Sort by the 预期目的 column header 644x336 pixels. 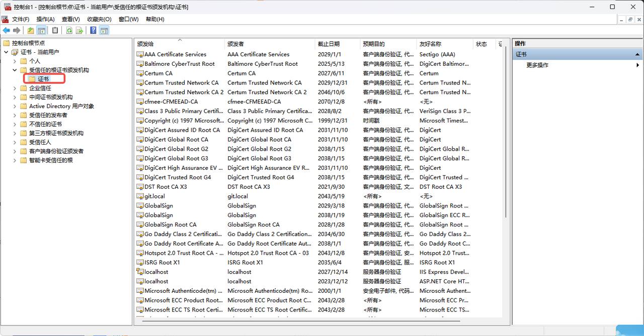tap(388, 44)
